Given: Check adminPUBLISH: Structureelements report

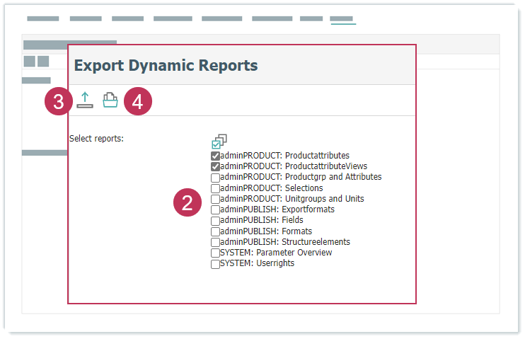Looking at the screenshot, I should (215, 242).
